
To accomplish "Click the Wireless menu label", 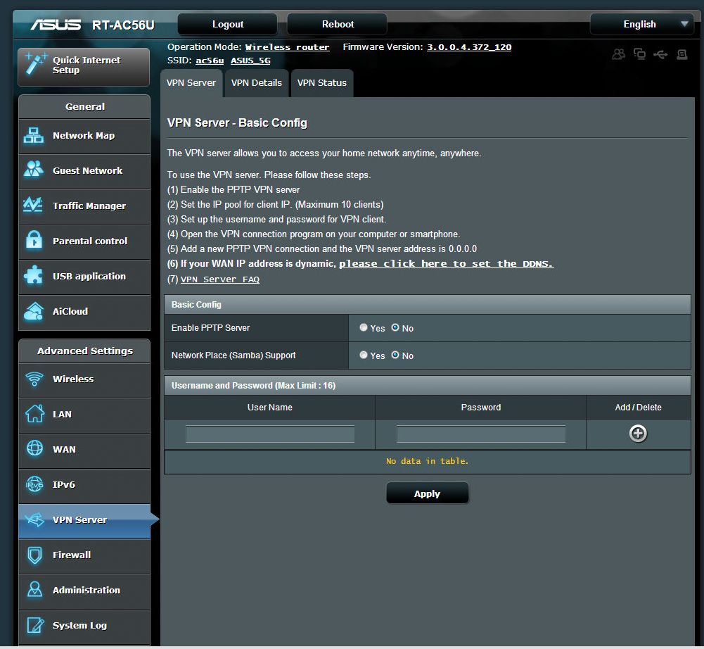I will coord(73,379).
